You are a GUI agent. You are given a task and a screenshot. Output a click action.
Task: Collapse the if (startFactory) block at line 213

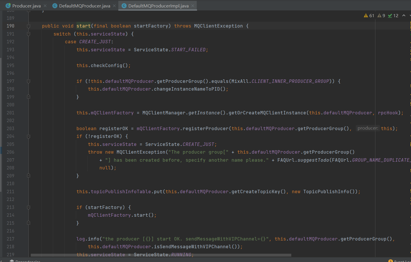coord(28,207)
